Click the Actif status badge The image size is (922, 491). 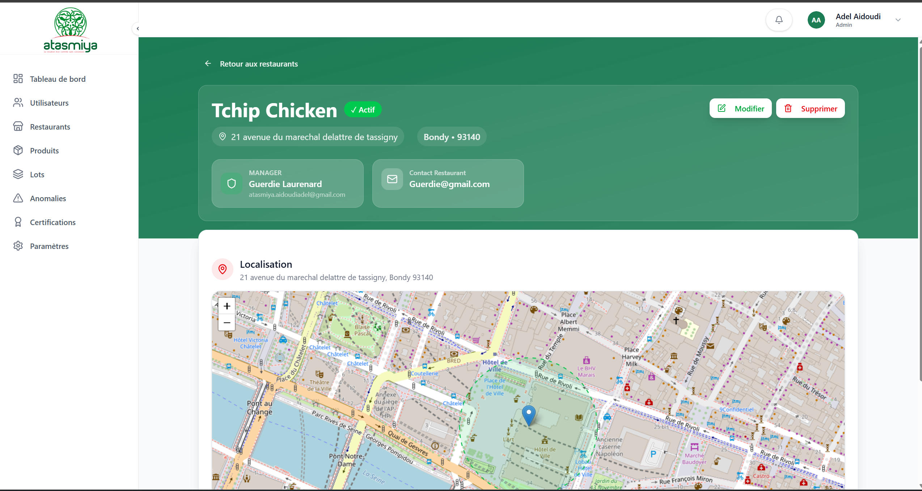click(363, 110)
